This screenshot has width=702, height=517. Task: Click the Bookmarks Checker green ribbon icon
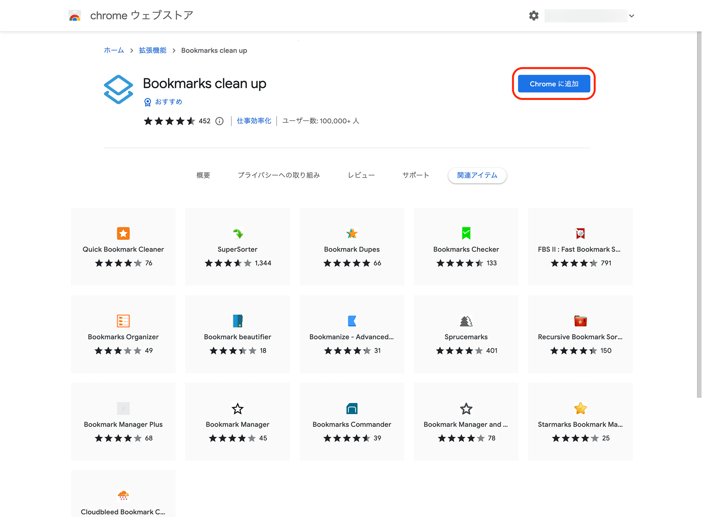[x=466, y=233]
